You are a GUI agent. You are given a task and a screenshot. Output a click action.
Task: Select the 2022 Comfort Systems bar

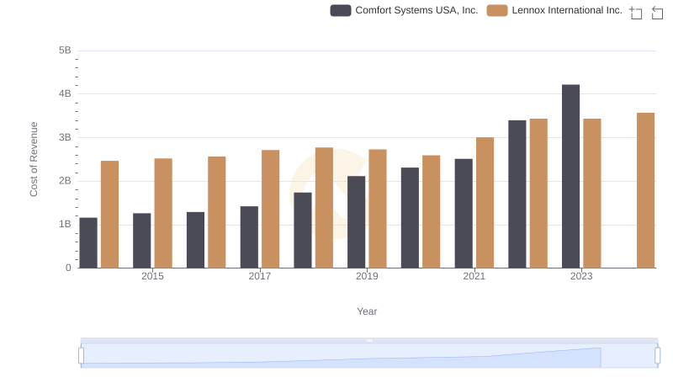[517, 194]
